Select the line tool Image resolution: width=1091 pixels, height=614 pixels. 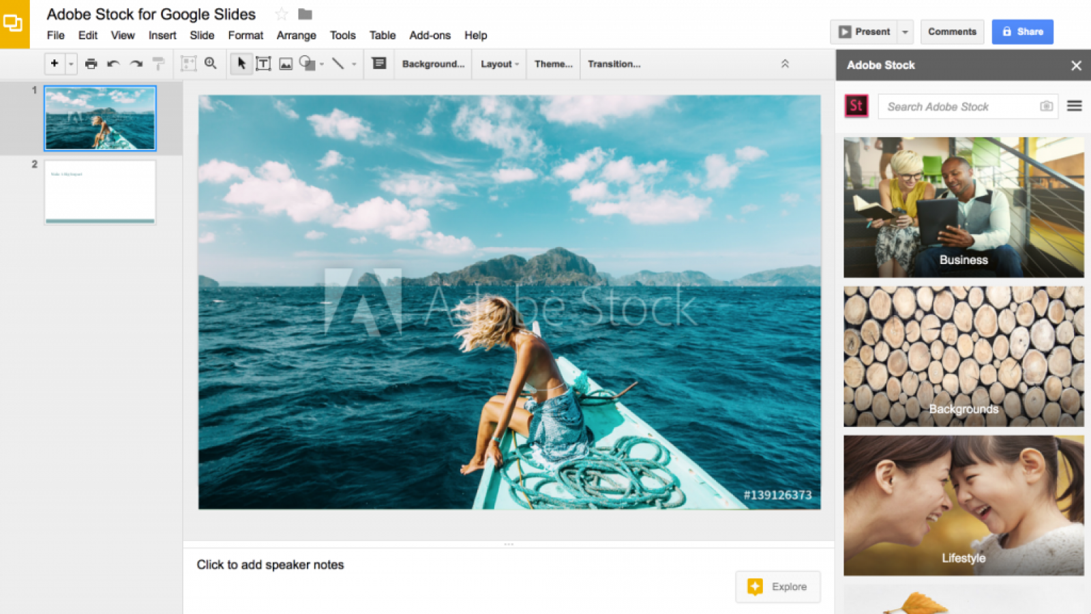338,64
